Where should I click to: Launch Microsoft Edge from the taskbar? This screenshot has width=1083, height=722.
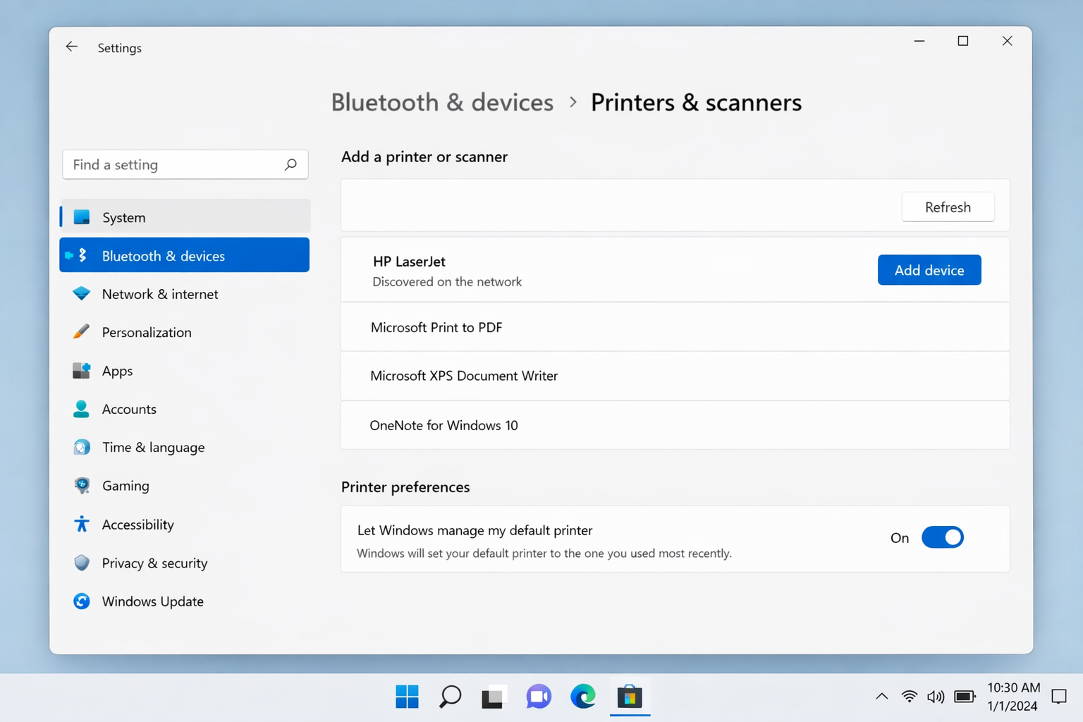tap(583, 697)
